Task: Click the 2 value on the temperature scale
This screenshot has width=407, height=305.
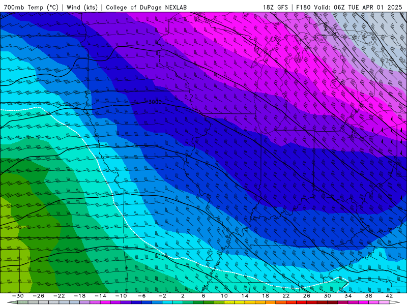Action: 183,296
